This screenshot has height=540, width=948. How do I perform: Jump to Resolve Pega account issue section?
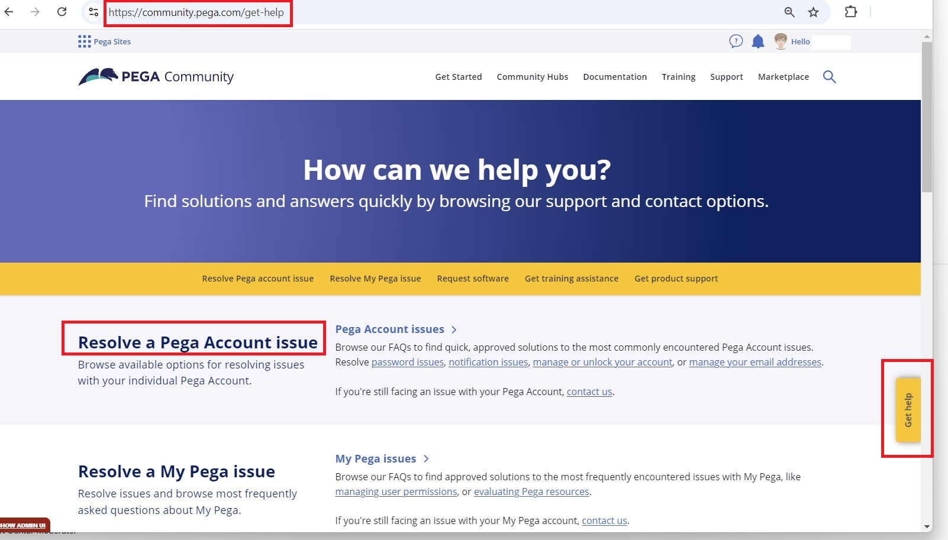click(x=258, y=279)
